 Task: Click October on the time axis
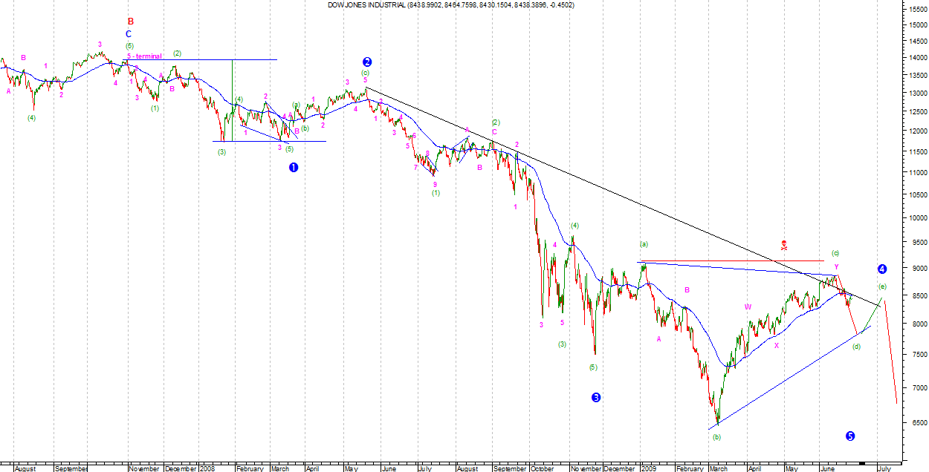pos(543,468)
